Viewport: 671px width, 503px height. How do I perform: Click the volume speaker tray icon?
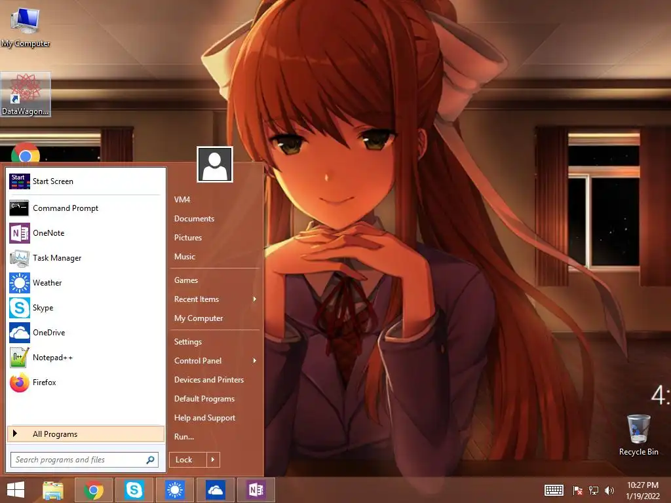(609, 490)
